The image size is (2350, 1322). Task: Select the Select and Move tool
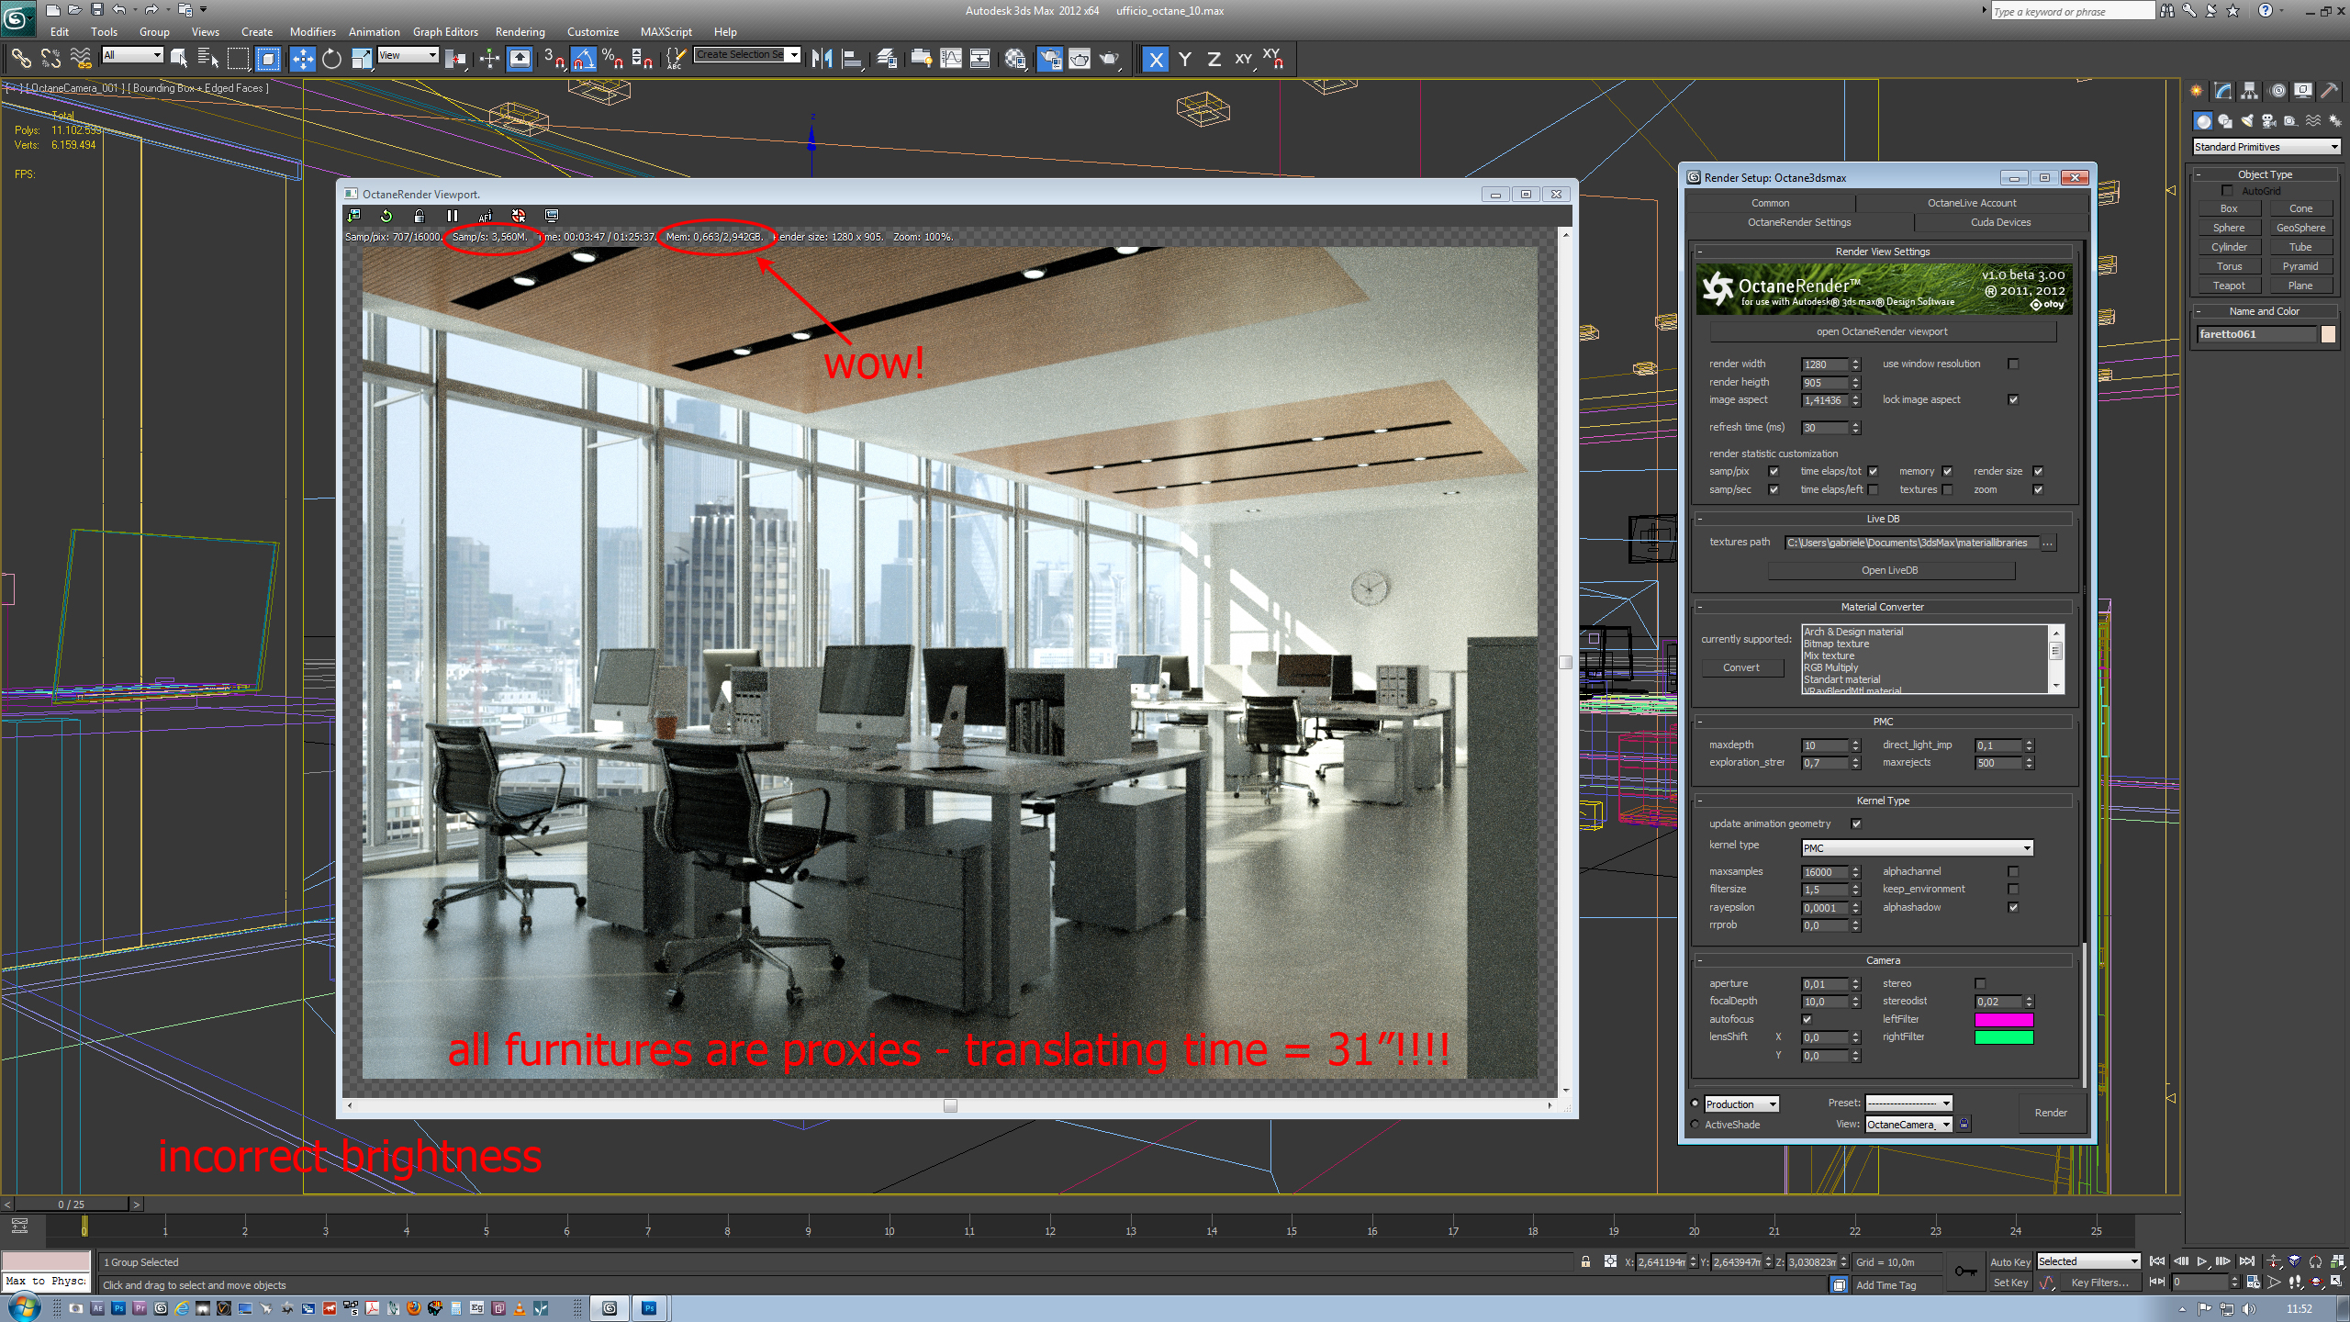click(x=302, y=60)
